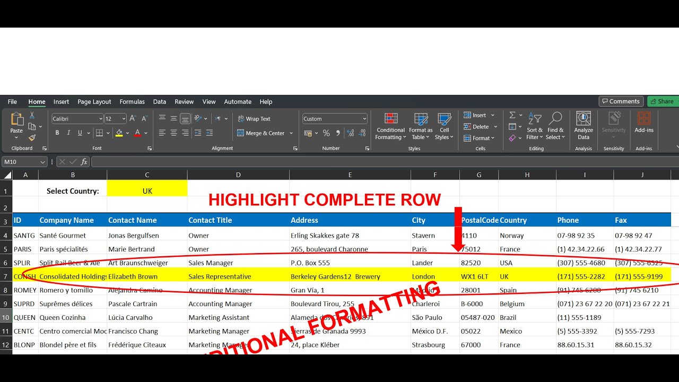Switch to the Page Layout tab

point(94,102)
